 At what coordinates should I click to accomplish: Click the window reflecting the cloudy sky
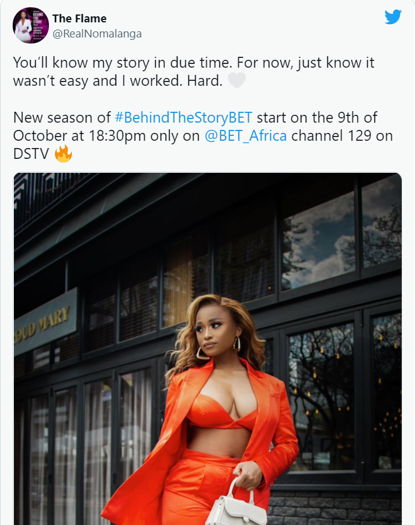click(x=319, y=240)
